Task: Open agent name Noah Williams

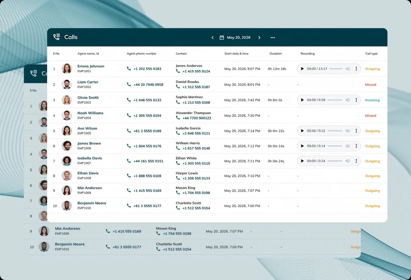Action: 90,113
